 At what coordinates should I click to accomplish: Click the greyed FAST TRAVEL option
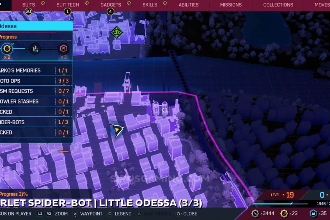coord(157,214)
